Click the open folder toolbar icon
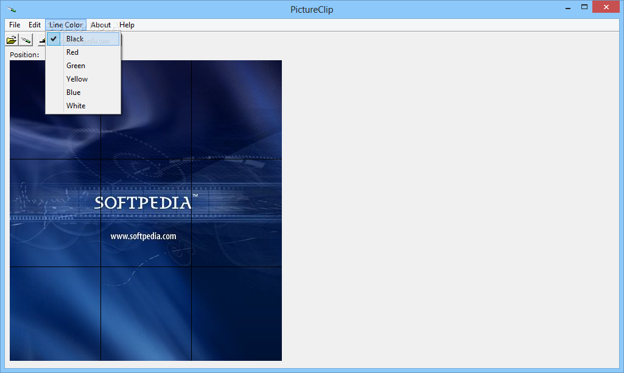 pos(12,40)
